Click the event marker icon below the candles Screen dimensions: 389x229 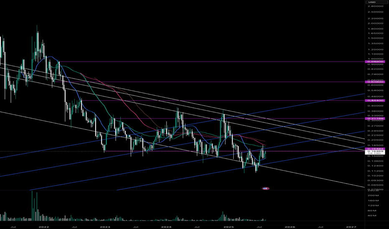tap(266, 188)
